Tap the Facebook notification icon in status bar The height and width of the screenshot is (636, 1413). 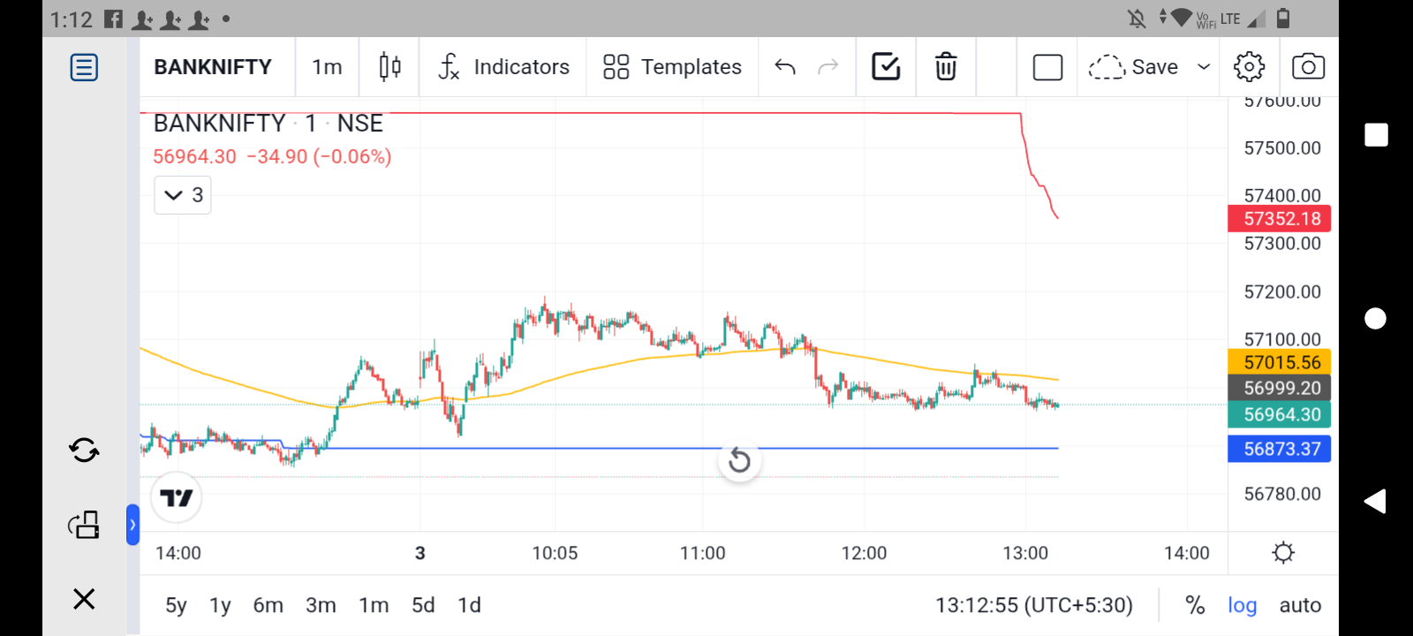click(113, 19)
